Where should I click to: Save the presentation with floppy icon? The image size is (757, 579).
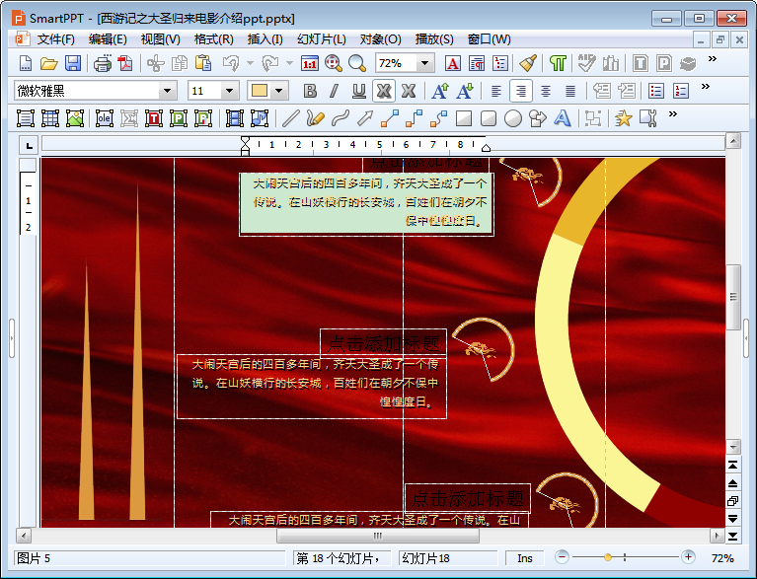[x=73, y=63]
